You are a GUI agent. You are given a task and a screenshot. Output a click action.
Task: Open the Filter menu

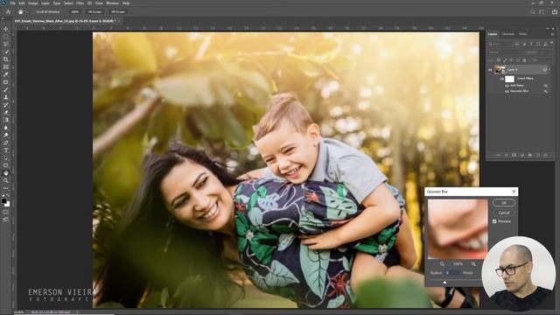[80, 3]
